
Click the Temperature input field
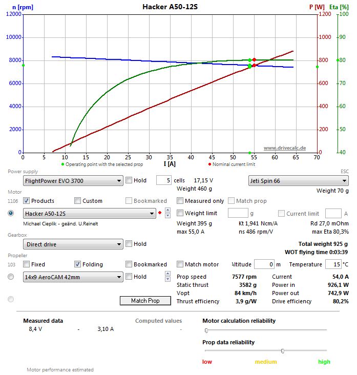[x=332, y=264]
